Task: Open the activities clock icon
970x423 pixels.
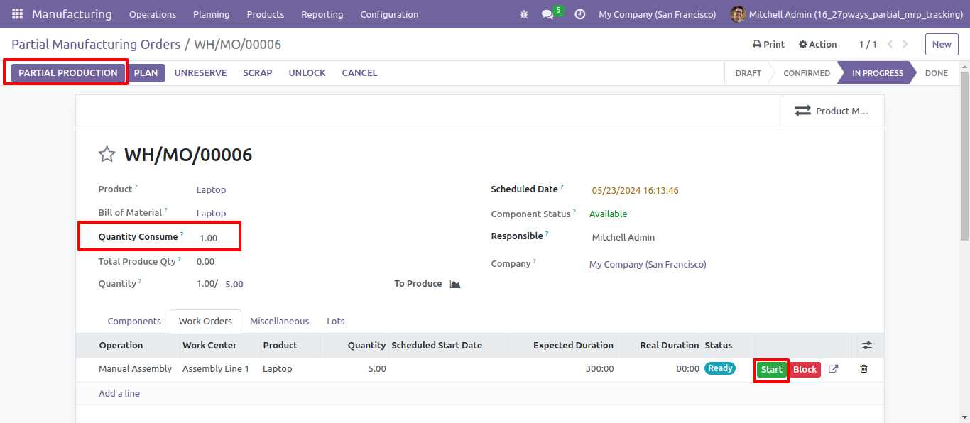Action: click(580, 14)
